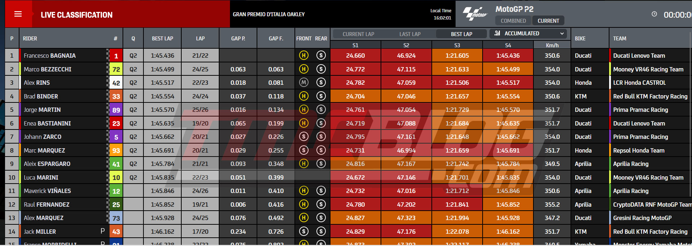Click Bezzecchi's rear tyre S icon
This screenshot has height=246, width=692.
[x=321, y=69]
